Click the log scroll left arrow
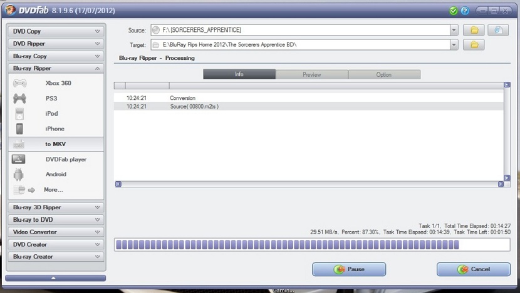This screenshot has width=520, height=293. click(x=118, y=184)
